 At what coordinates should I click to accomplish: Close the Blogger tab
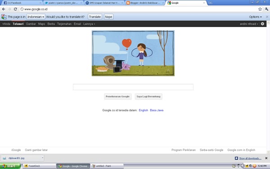click(x=163, y=3)
